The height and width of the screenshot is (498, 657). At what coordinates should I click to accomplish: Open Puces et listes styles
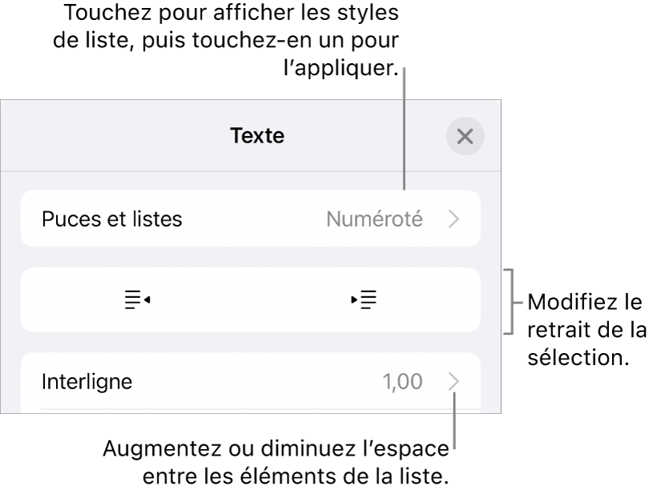pyautogui.click(x=251, y=219)
